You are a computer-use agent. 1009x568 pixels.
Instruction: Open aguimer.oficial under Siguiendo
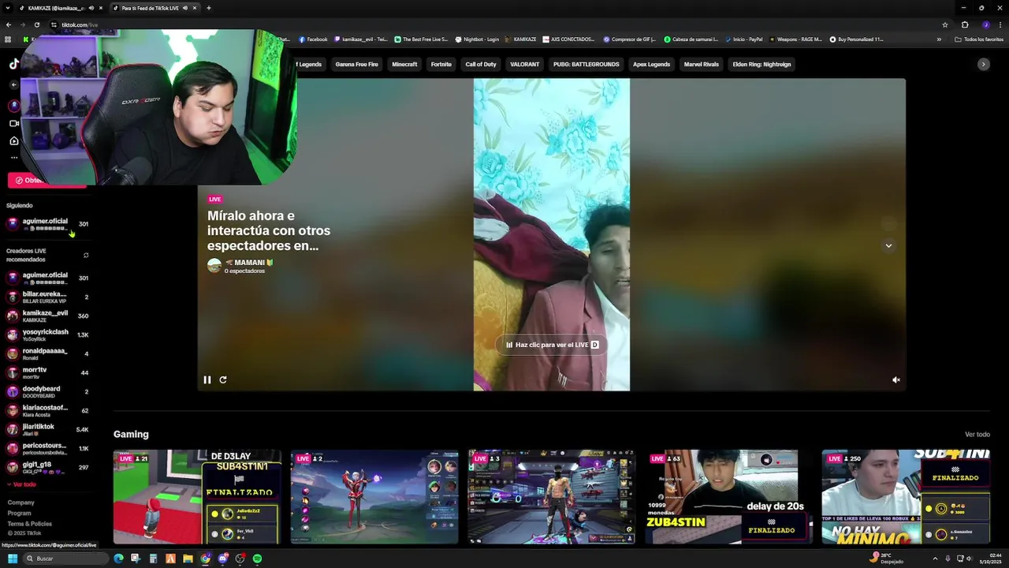pos(47,224)
